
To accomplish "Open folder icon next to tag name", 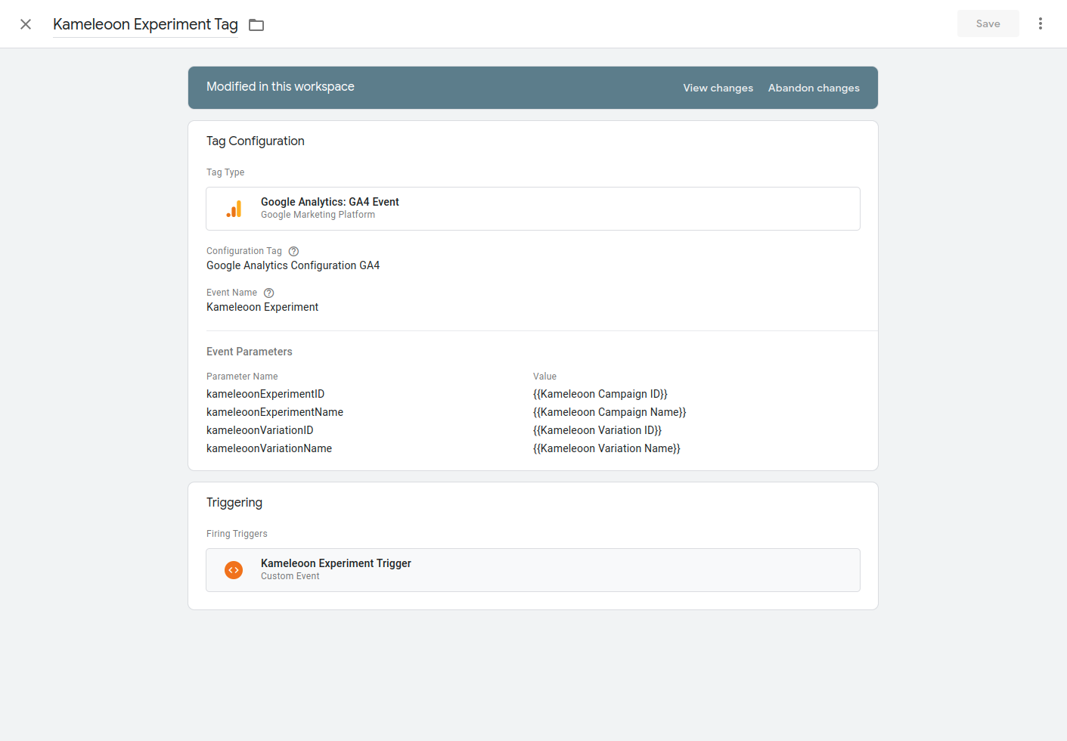I will click(x=256, y=25).
